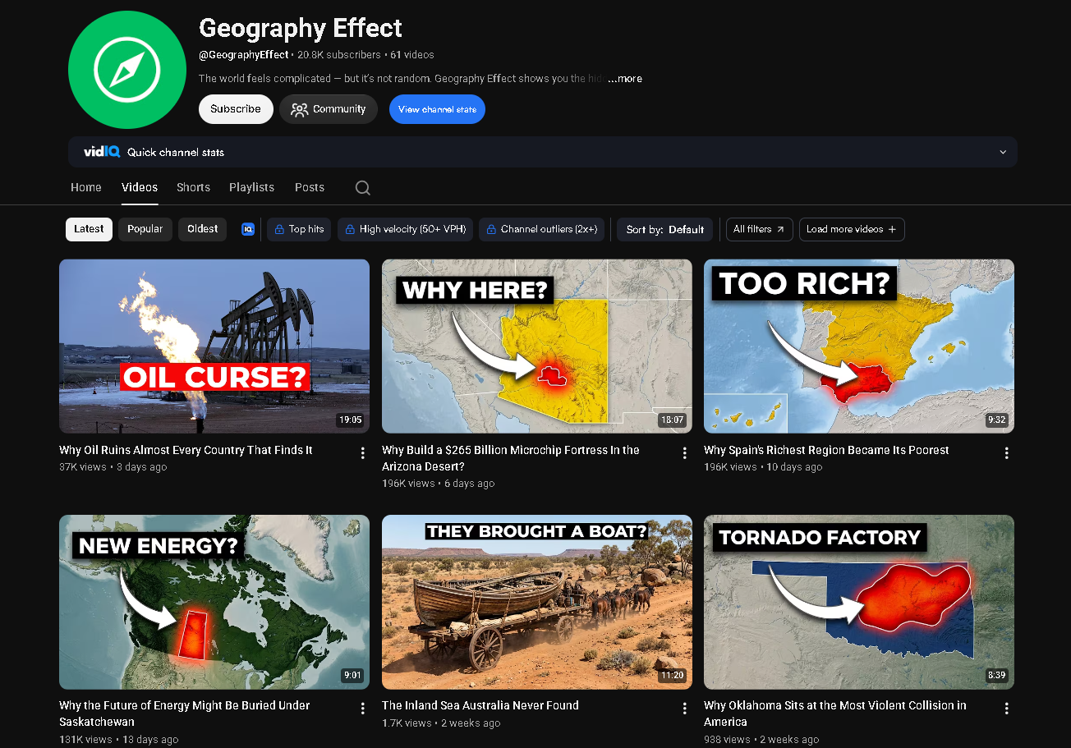This screenshot has width=1071, height=748.
Task: Select the Oldest filter chip
Action: click(x=202, y=229)
